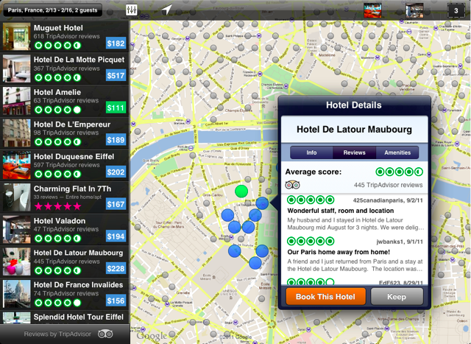Click the Keep button

coord(397,297)
